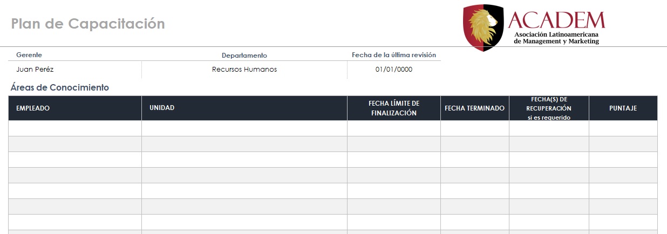Image resolution: width=667 pixels, height=234 pixels.
Task: Click the ACADEM brand name text
Action: 556,20
